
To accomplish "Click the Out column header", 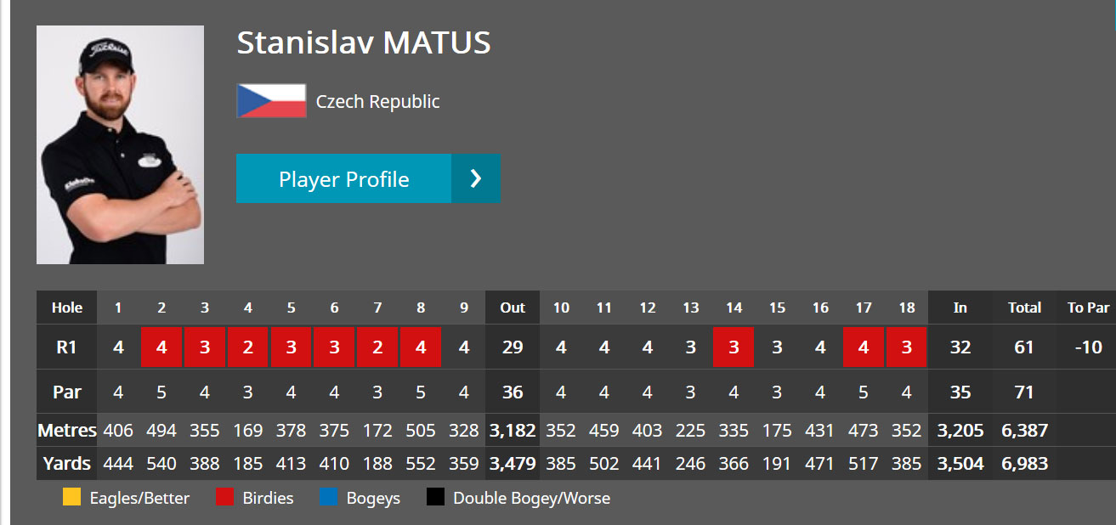I will click(x=513, y=308).
